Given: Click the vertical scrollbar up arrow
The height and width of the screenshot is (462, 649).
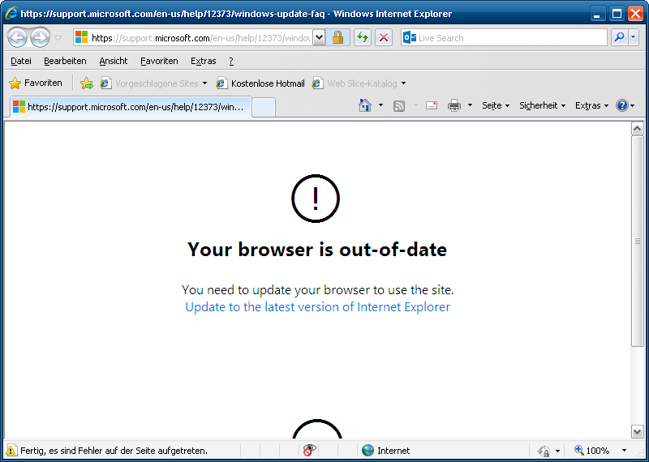Looking at the screenshot, I should click(638, 129).
